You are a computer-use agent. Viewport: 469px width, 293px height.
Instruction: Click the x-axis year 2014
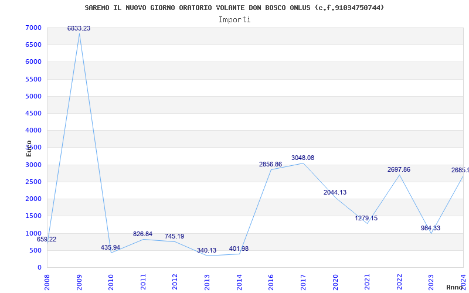239,282
